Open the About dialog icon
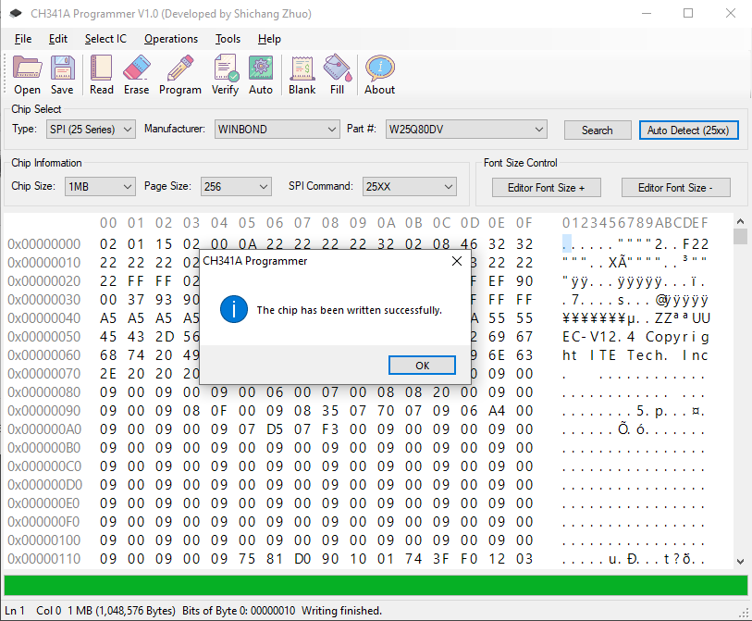752x621 pixels. click(x=378, y=74)
